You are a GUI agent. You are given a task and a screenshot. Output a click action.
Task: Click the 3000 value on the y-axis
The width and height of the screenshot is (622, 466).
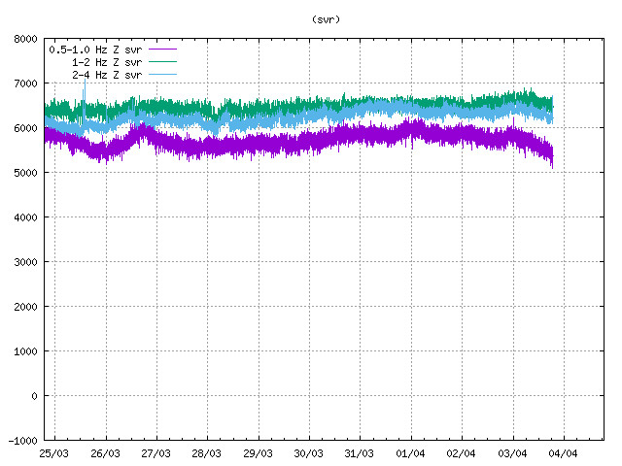pos(26,262)
